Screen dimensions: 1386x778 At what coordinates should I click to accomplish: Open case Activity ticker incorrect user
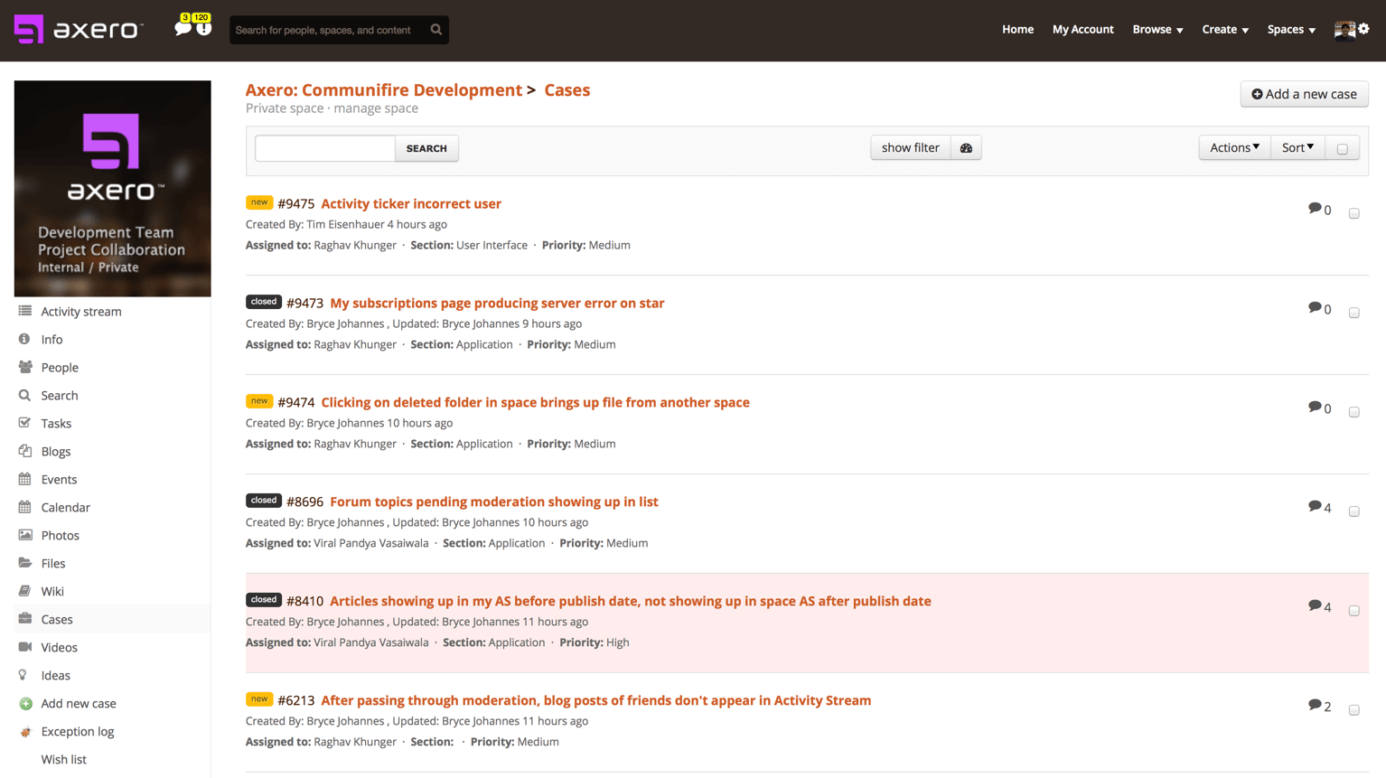coord(411,203)
